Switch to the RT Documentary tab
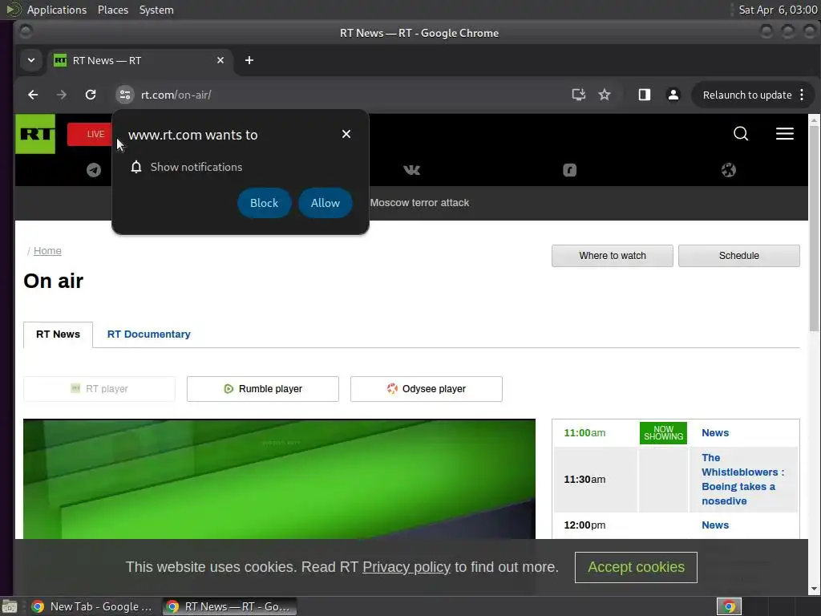Viewport: 821px width, 616px height. click(x=148, y=334)
